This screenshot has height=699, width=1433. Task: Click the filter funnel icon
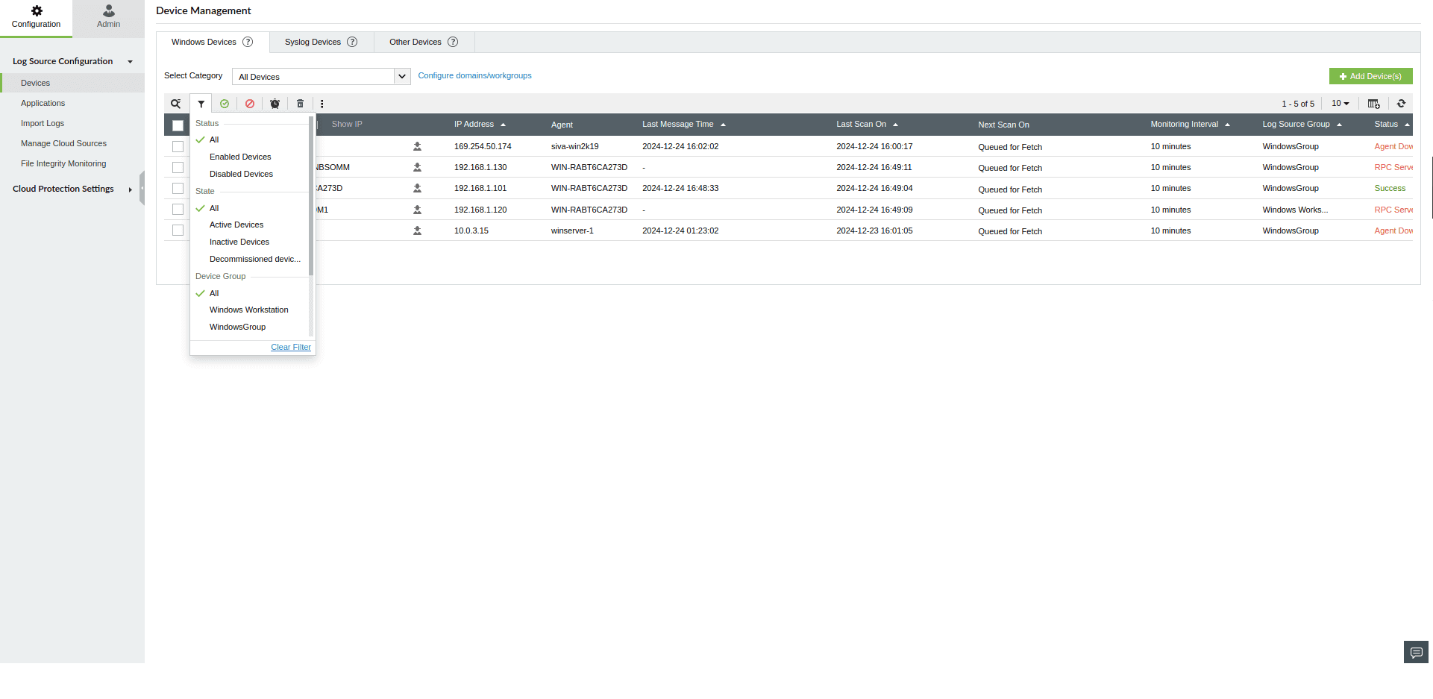(200, 104)
